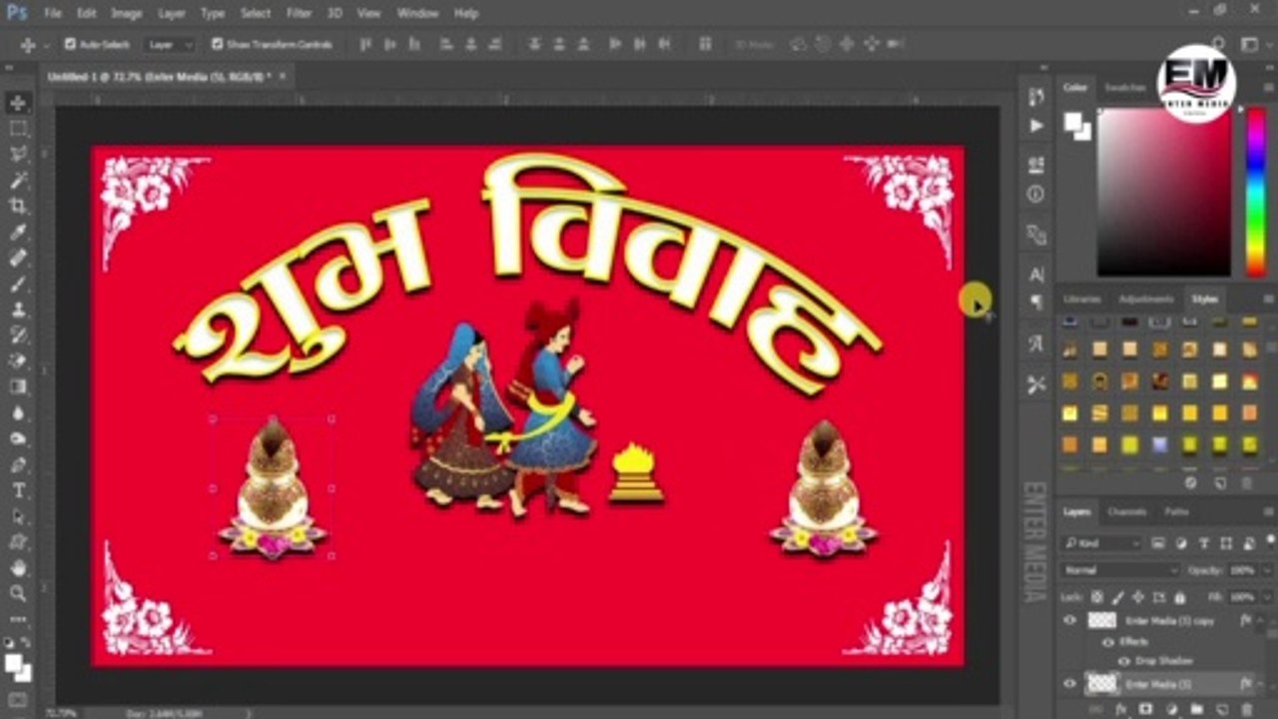
Task: Select the Move tool
Action: point(18,103)
